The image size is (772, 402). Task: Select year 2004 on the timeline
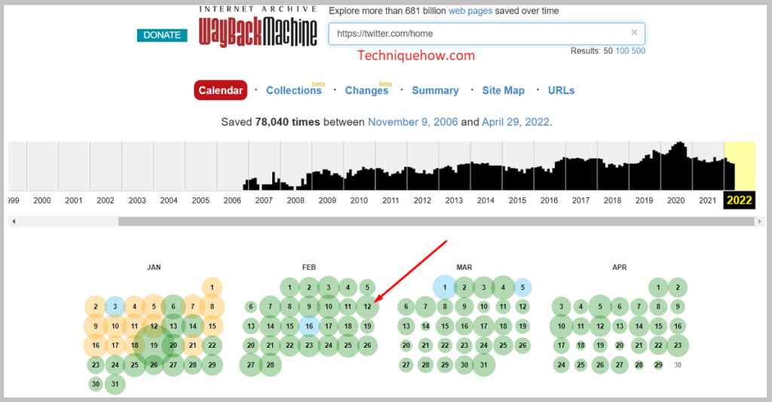point(169,200)
